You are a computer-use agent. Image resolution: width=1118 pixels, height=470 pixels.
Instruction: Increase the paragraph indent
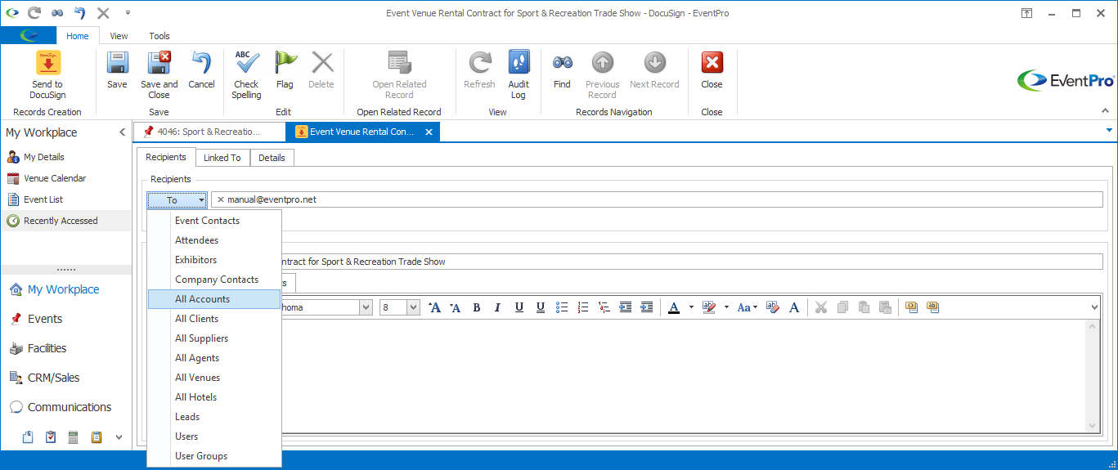(x=647, y=307)
